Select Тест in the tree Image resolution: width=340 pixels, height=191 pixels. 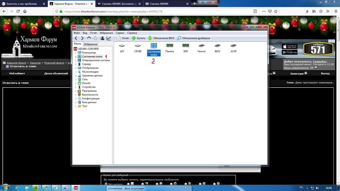pos(85,106)
